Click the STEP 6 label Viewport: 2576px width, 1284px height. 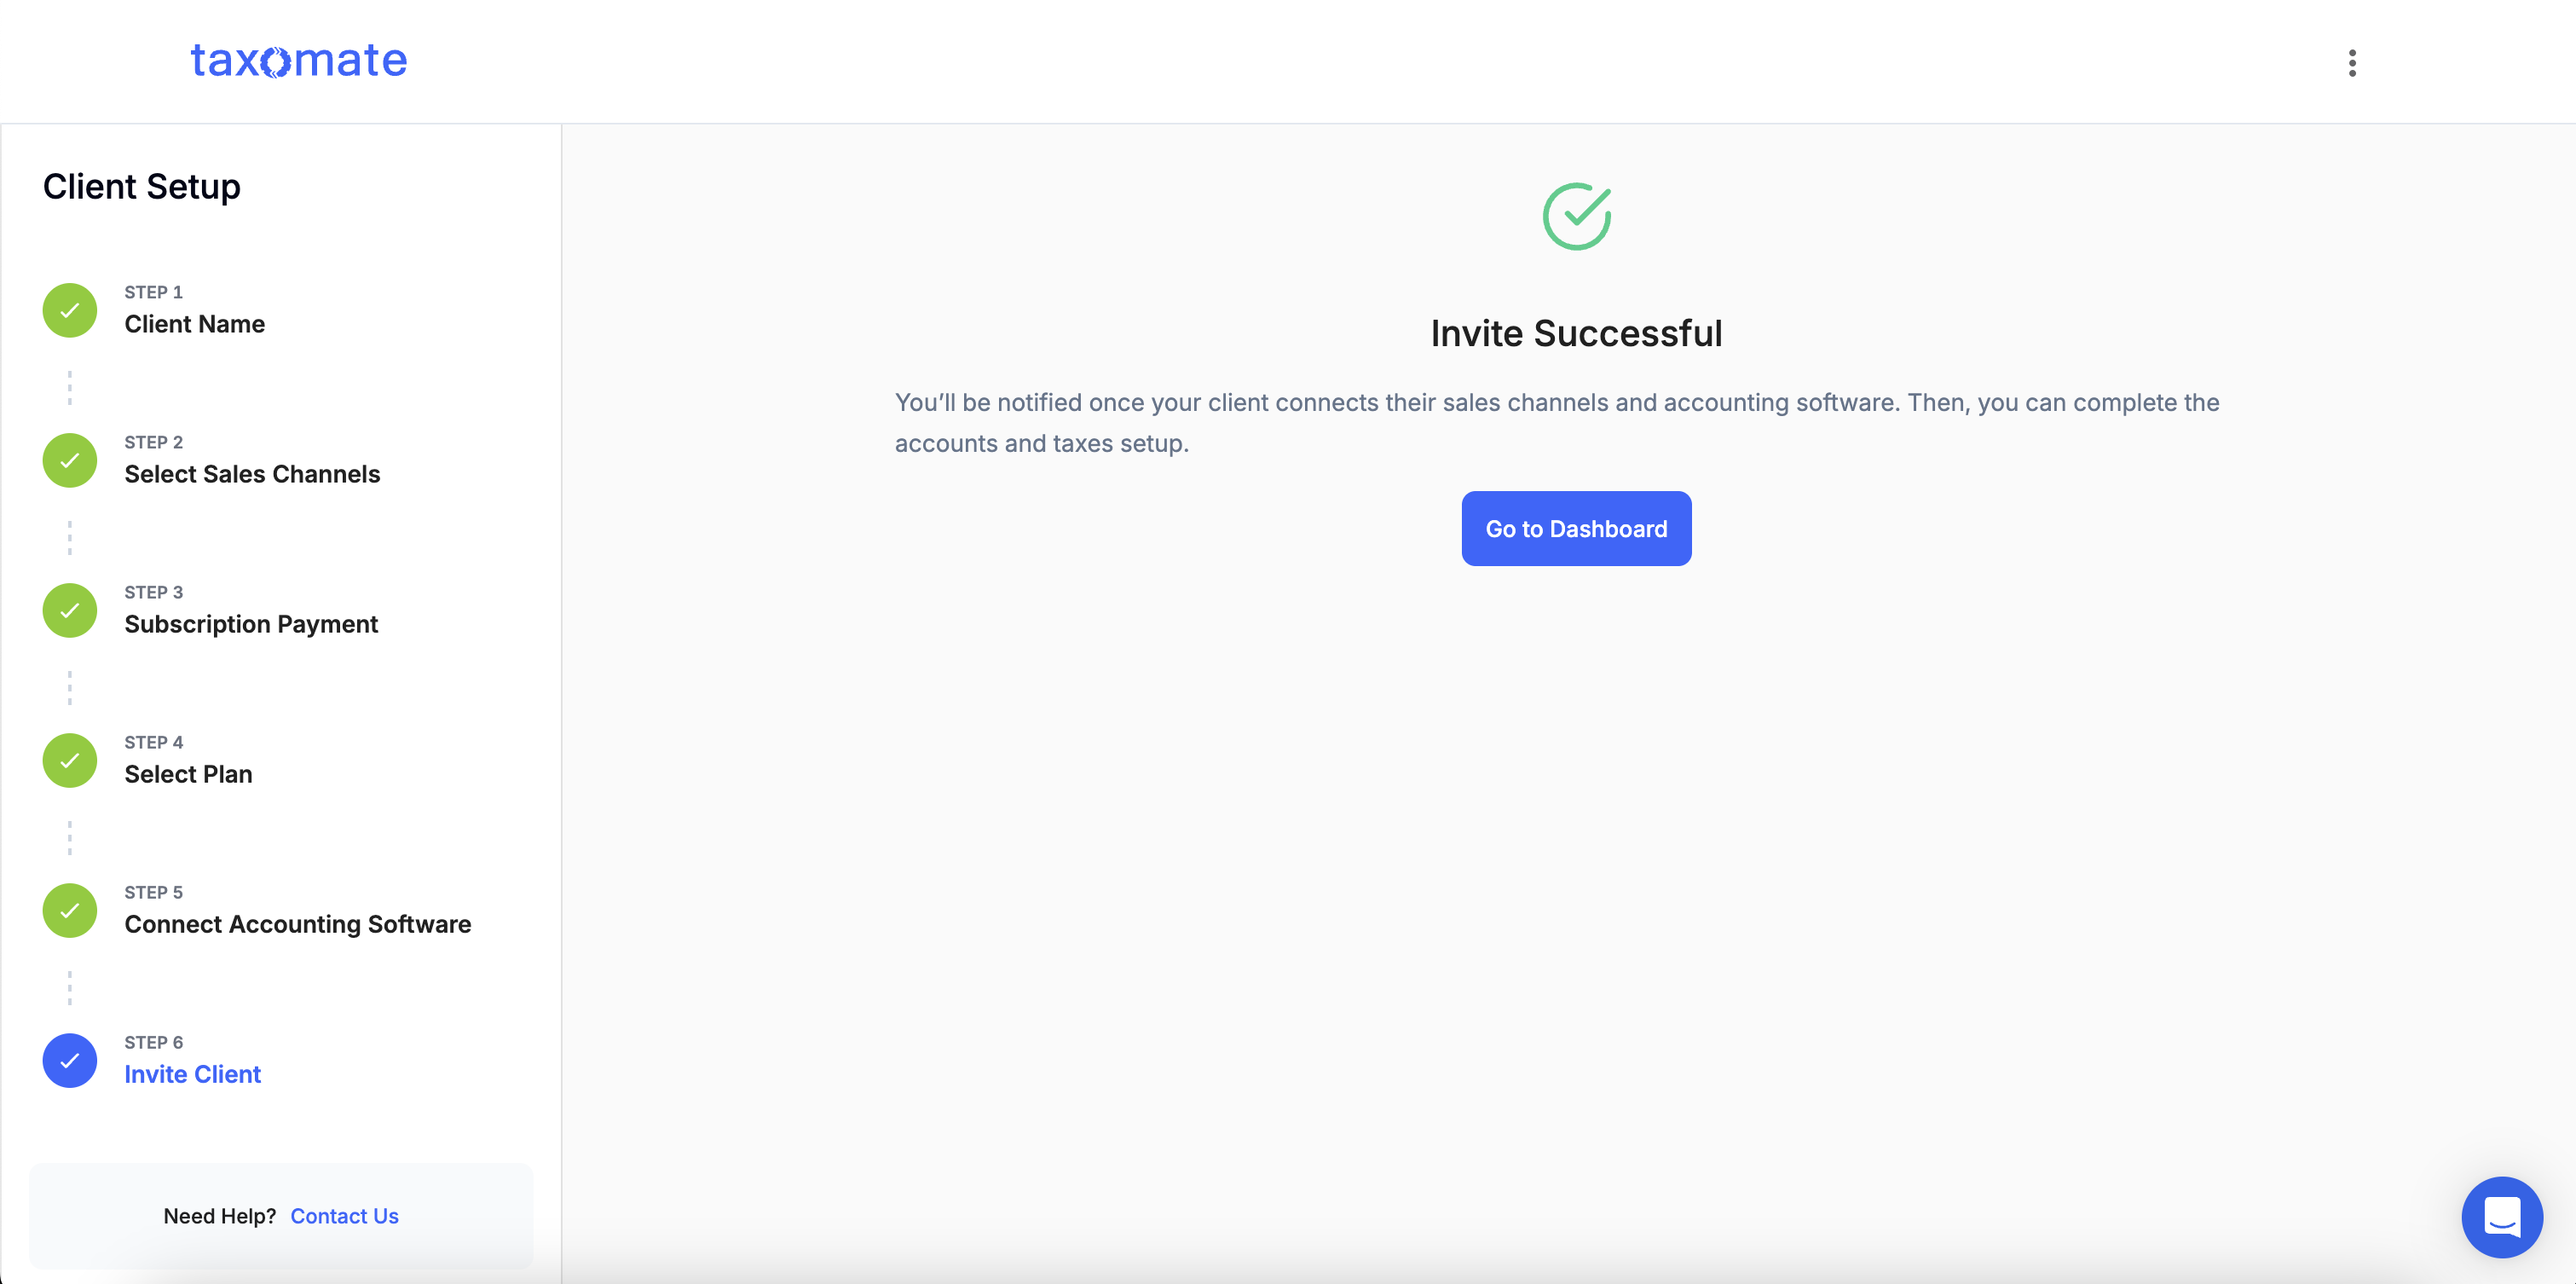[153, 1042]
